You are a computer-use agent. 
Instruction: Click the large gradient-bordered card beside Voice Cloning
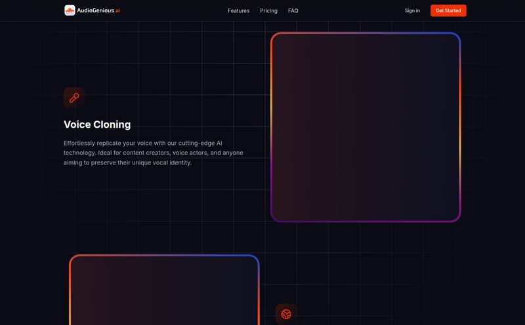366,127
